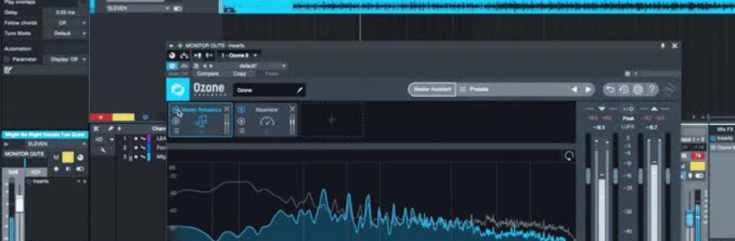
Task: Click the wrench icon in channel list header
Action: click(111, 129)
